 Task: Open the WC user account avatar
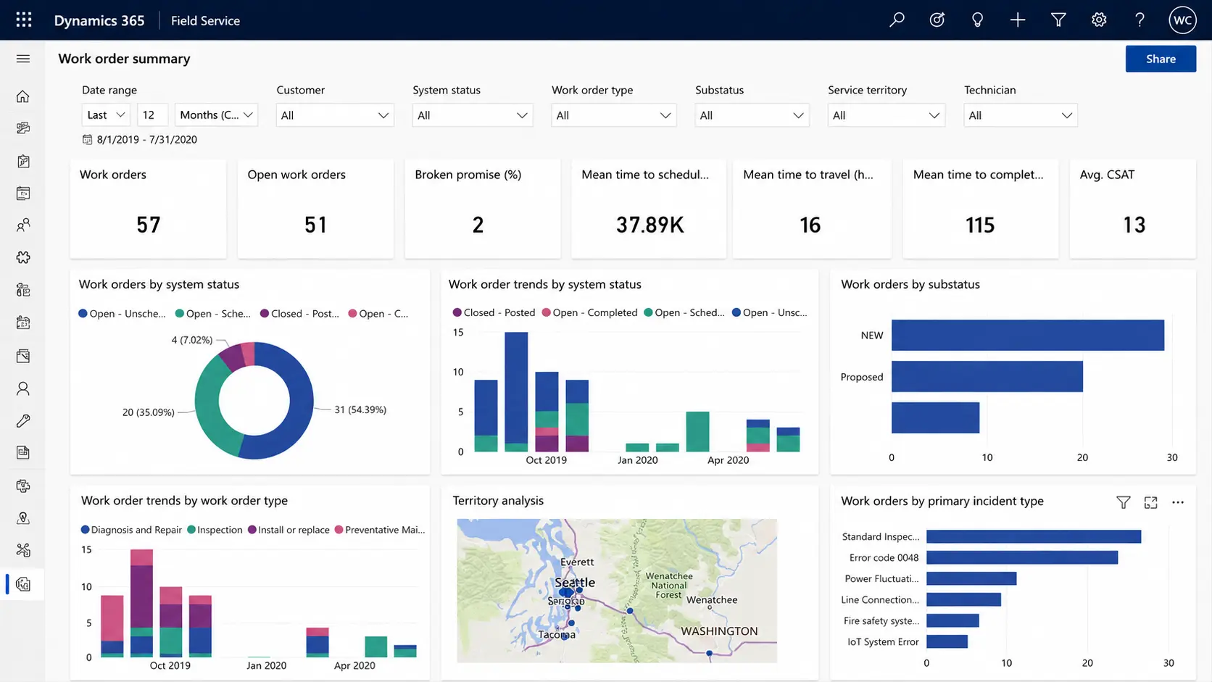[x=1182, y=20]
